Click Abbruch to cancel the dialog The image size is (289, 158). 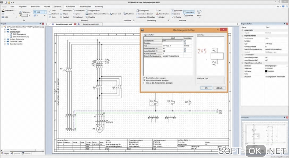(x=219, y=88)
